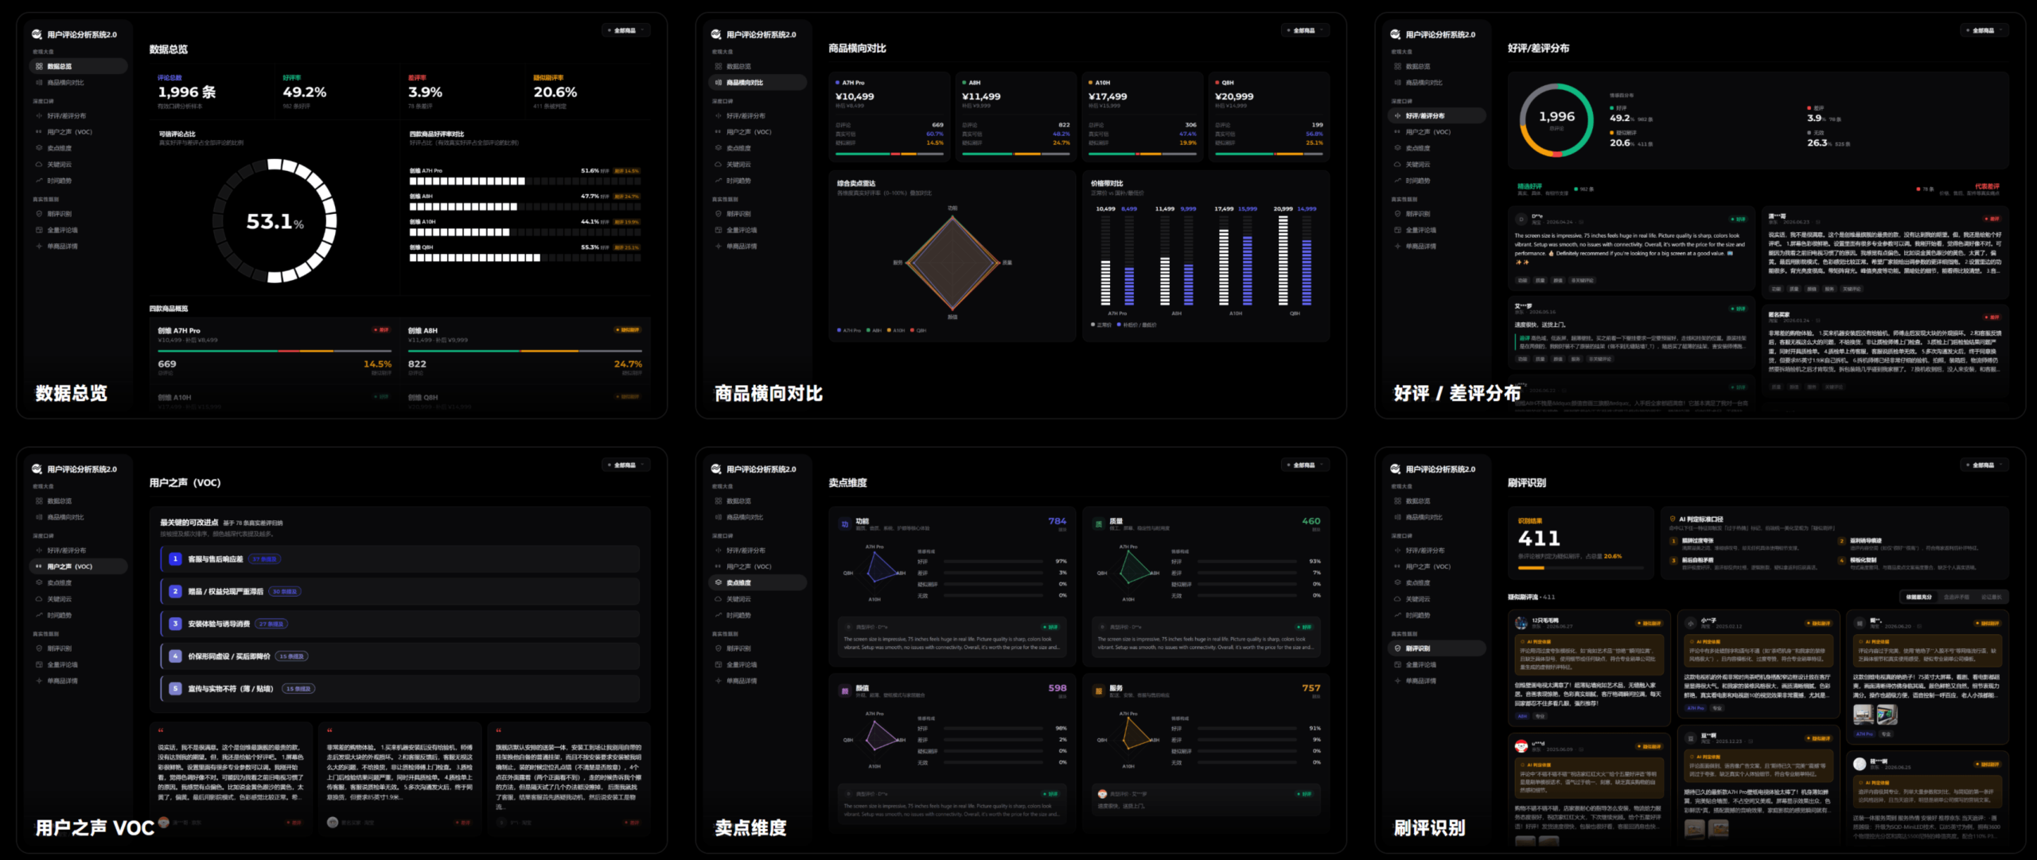2037x860 pixels.
Task: Select 单商品详情 in the 好评/差评分布 panel sidebar
Action: click(x=1421, y=247)
